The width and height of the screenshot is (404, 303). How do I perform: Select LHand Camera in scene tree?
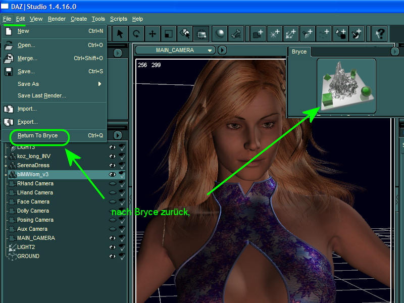pyautogui.click(x=35, y=193)
